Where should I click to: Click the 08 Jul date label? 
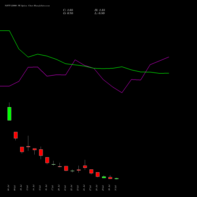tap(9, 188)
